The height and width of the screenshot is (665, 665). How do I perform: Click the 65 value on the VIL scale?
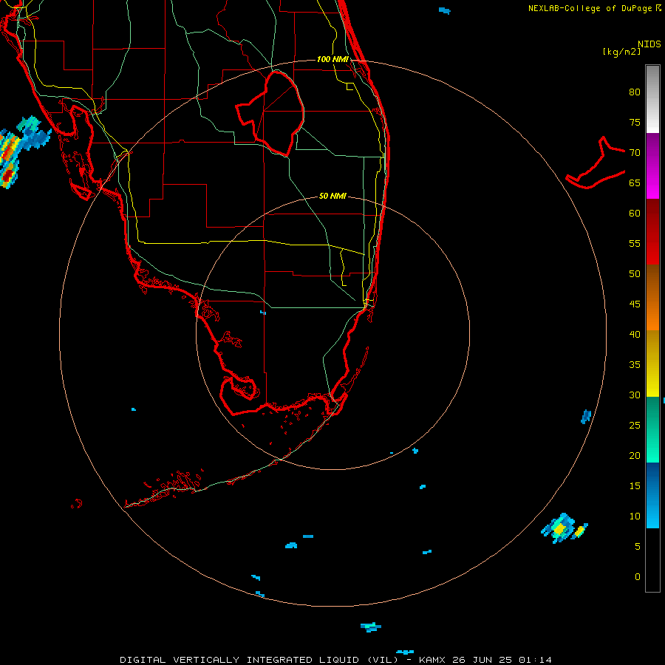point(635,183)
